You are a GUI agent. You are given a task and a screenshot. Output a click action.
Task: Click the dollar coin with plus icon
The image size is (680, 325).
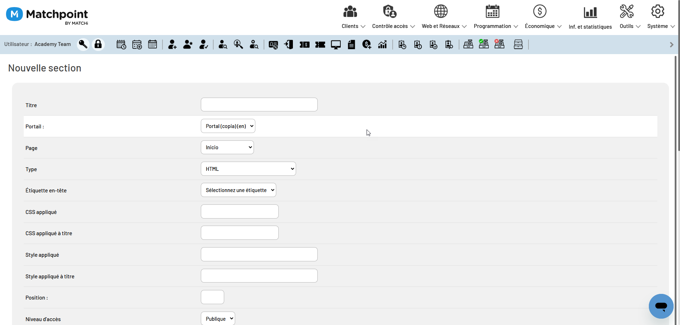(367, 45)
